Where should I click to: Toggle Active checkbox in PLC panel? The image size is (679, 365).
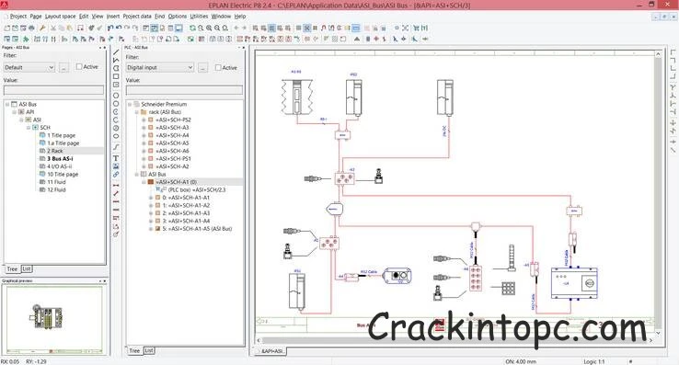pyautogui.click(x=218, y=67)
